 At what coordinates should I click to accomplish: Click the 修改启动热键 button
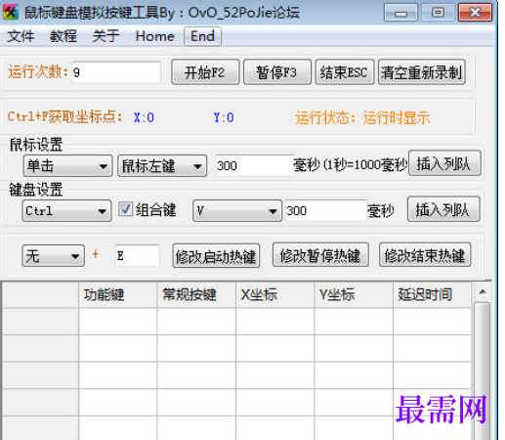tap(216, 256)
